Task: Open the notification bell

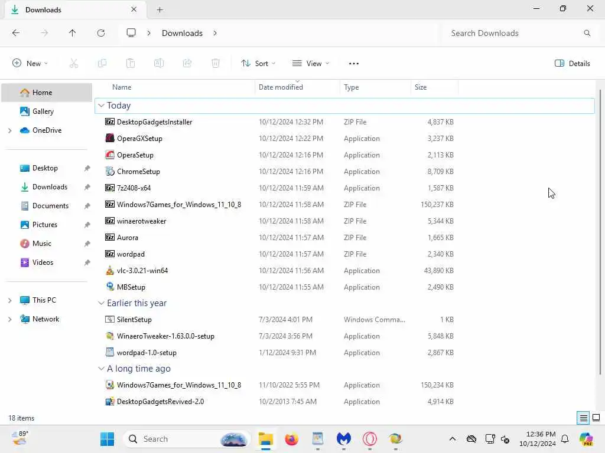Action: coord(565,439)
